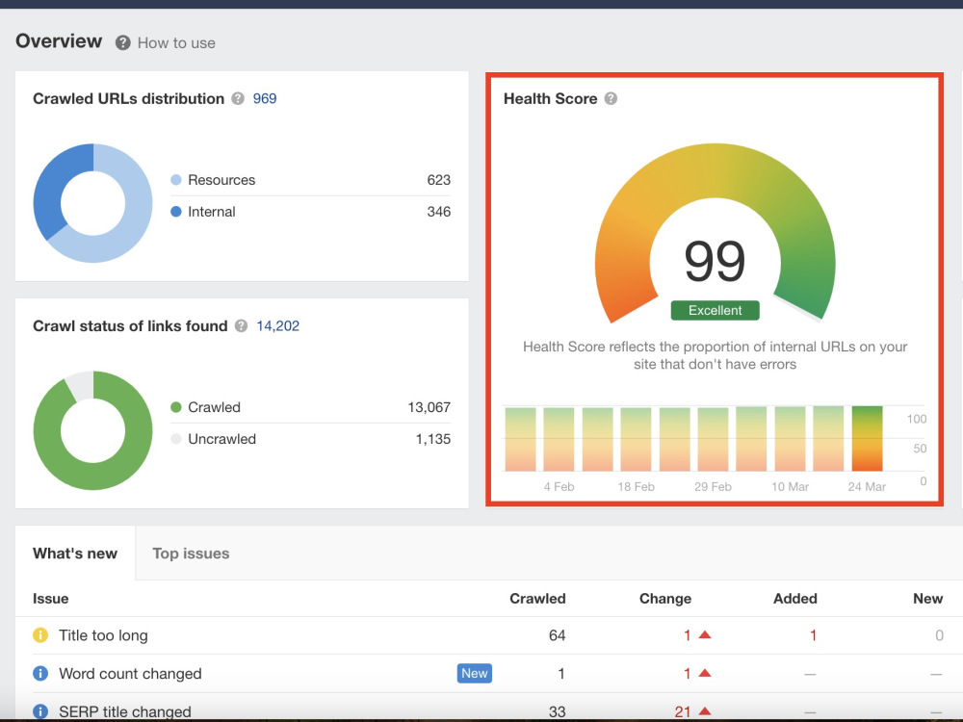
Task: Click the Uncrawled count 1,135
Action: [x=433, y=439]
